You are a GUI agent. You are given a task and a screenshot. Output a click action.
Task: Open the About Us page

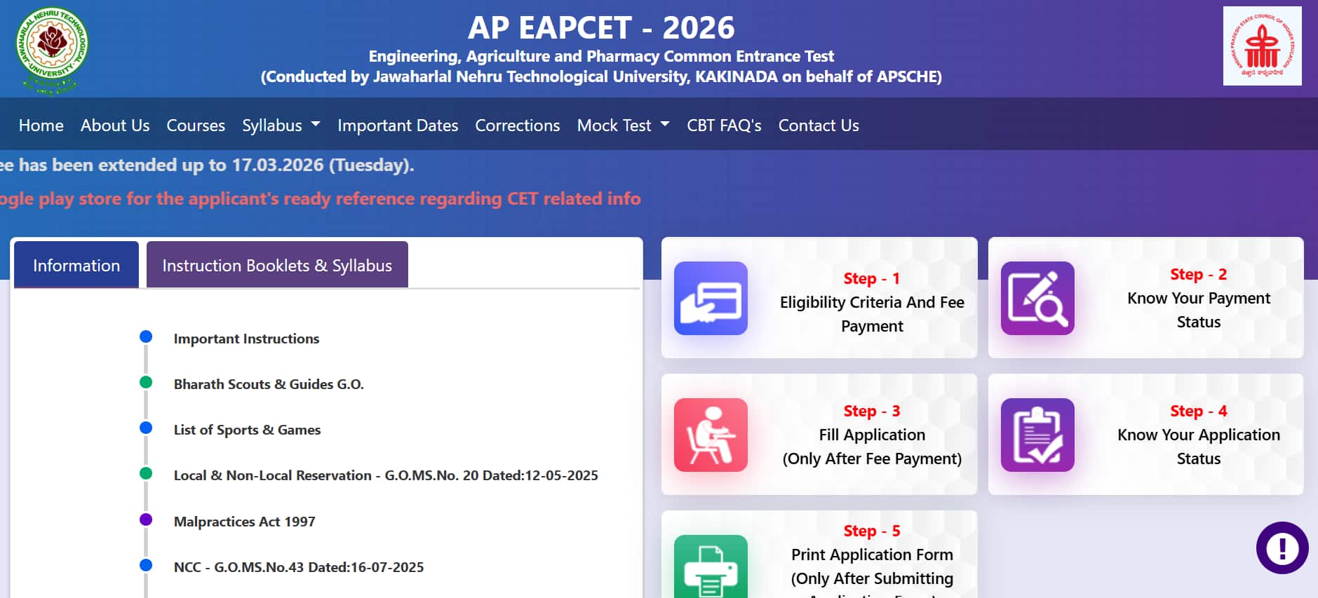pos(115,125)
